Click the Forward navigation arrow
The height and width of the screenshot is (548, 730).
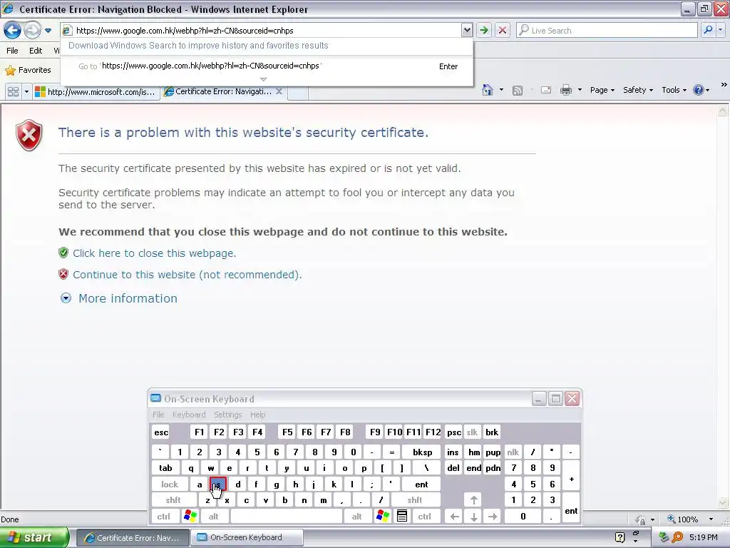click(32, 30)
